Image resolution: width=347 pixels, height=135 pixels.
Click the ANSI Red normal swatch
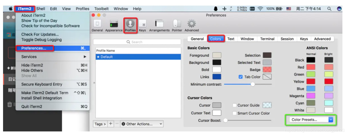(x=311, y=67)
